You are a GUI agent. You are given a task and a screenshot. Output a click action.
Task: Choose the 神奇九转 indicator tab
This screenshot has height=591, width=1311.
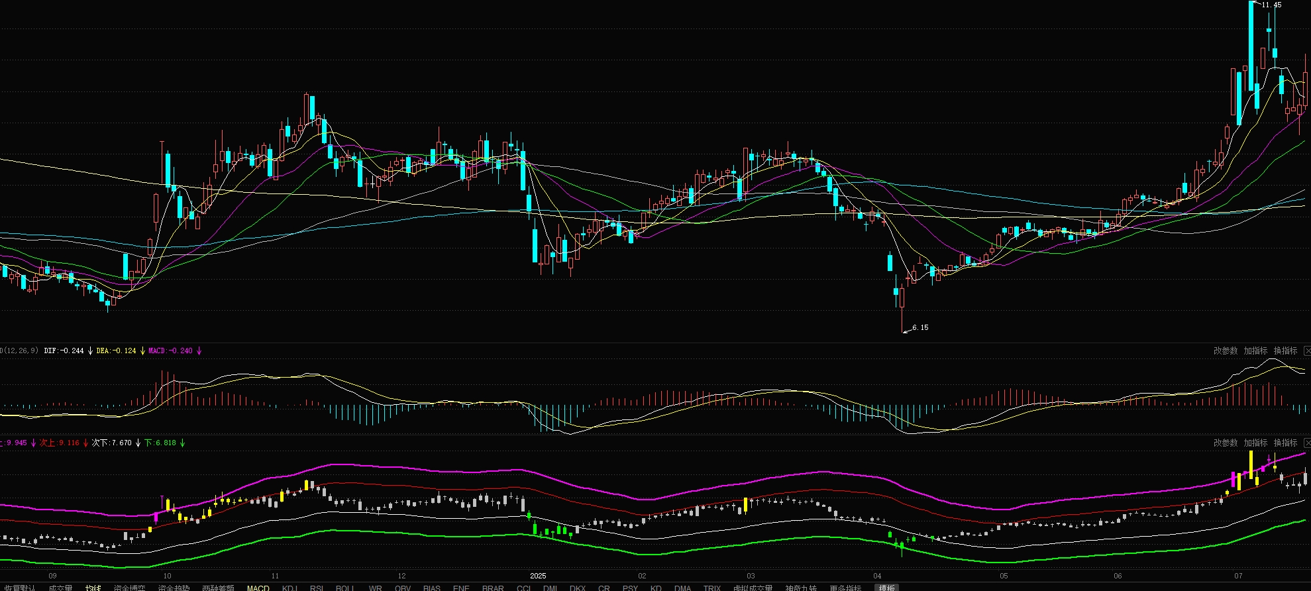coord(801,588)
